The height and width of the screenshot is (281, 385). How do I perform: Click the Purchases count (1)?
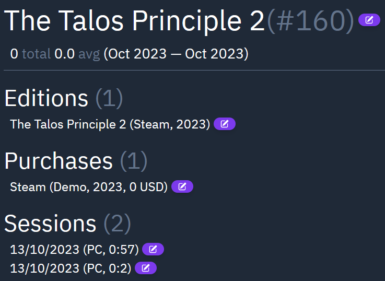point(134,161)
